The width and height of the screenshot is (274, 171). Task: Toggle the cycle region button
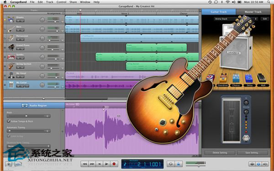[x=171, y=164]
